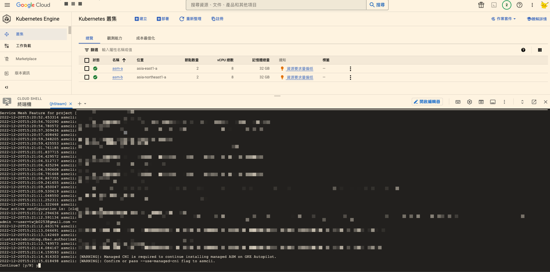Click the 搜尋 search button
The height and width of the screenshot is (272, 550).
coord(377,5)
